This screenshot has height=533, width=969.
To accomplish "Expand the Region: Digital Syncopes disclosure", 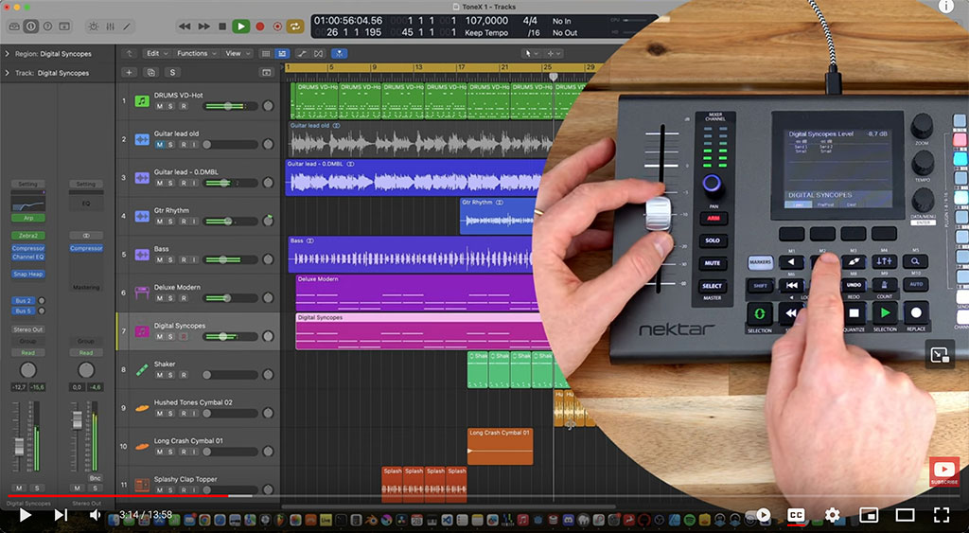I will 7,54.
